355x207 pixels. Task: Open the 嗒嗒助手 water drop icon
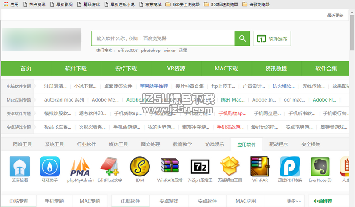[x=50, y=167]
